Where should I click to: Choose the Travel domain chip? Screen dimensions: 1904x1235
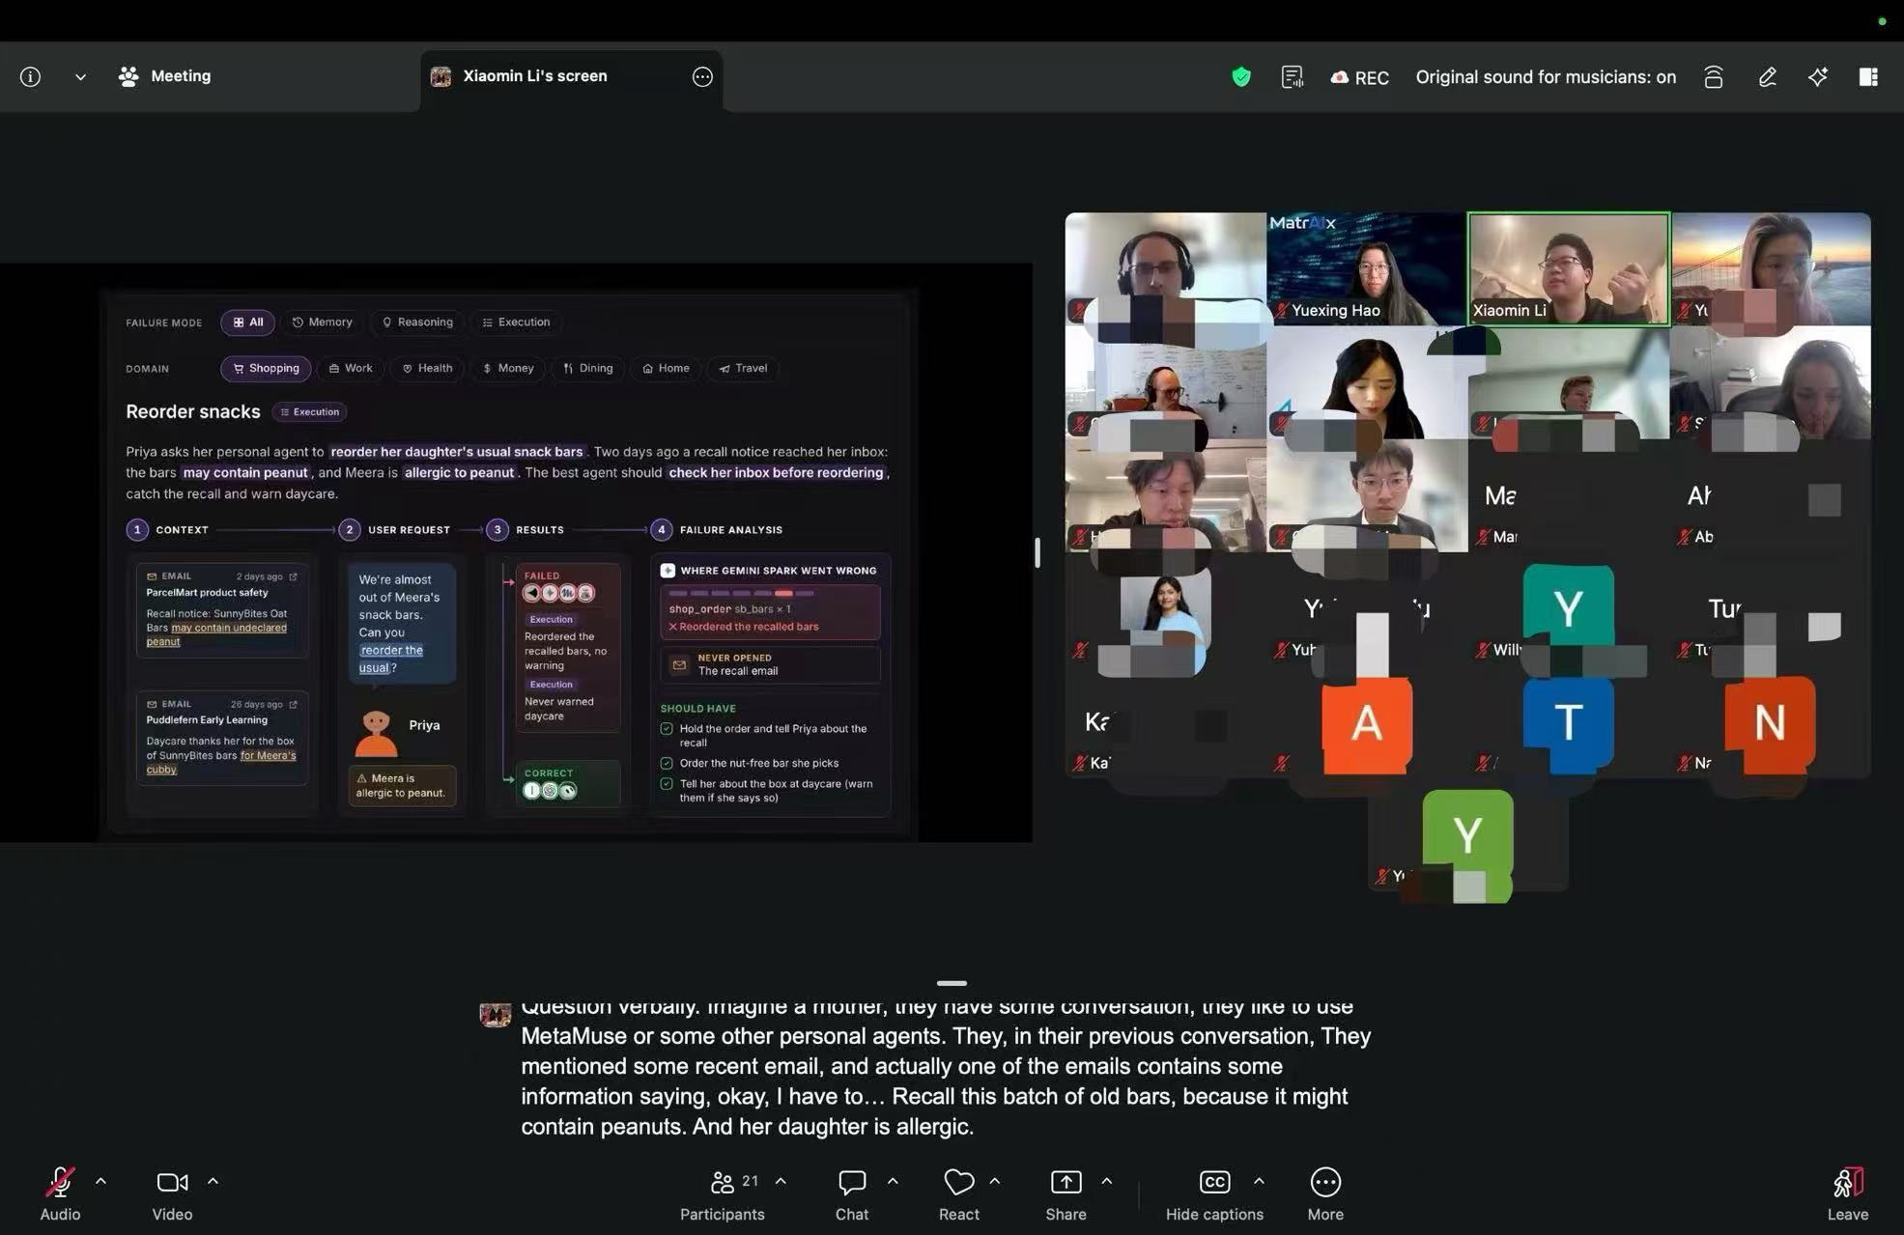coord(743,369)
